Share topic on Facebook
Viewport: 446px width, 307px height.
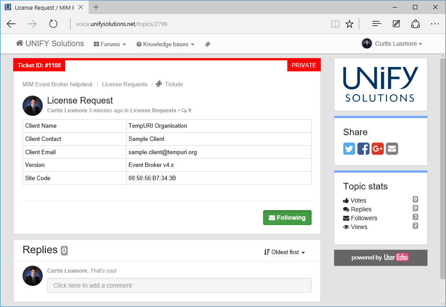coord(363,149)
